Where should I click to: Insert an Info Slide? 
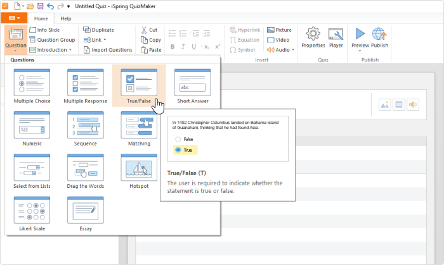(44, 30)
